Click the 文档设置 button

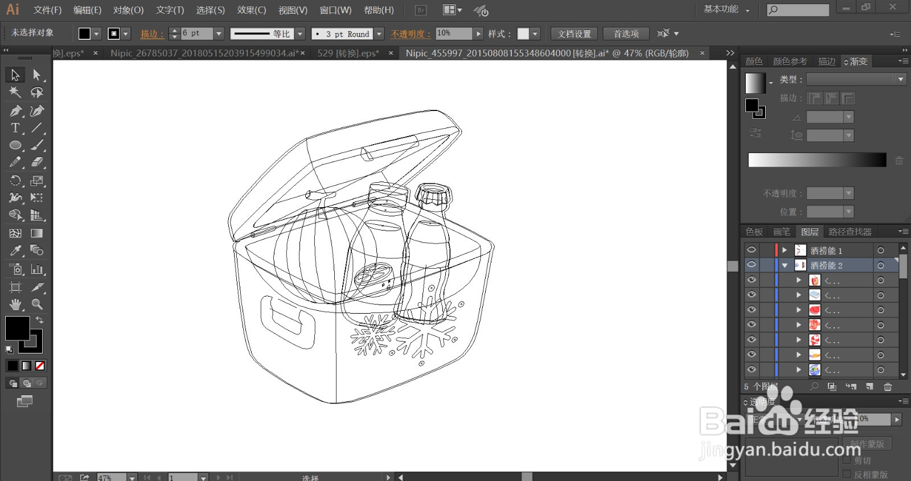[574, 34]
